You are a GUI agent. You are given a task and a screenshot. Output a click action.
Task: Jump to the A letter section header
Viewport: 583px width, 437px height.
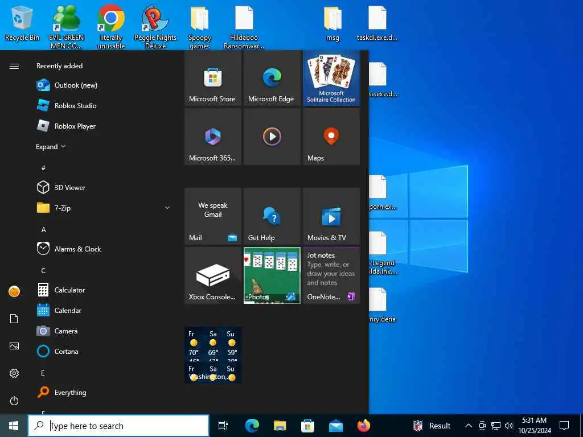pos(43,230)
